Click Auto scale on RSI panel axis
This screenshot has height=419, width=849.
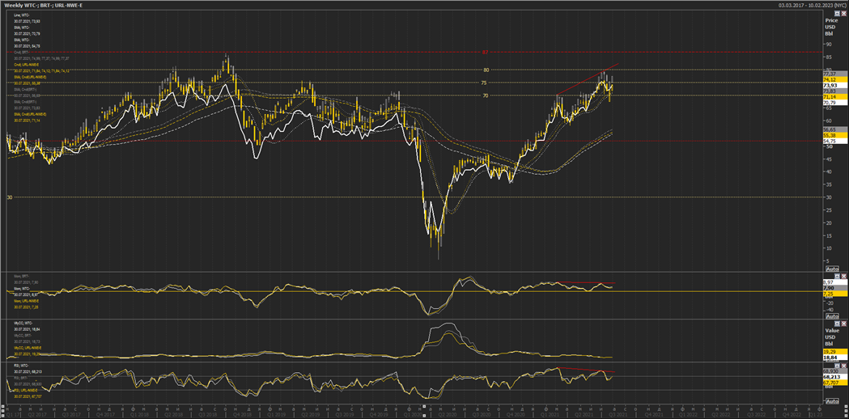coord(832,402)
